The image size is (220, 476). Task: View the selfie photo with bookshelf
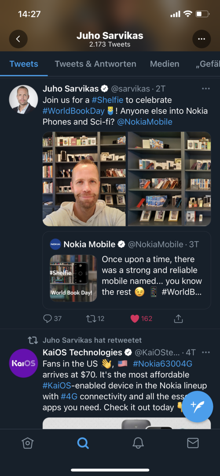(x=84, y=179)
